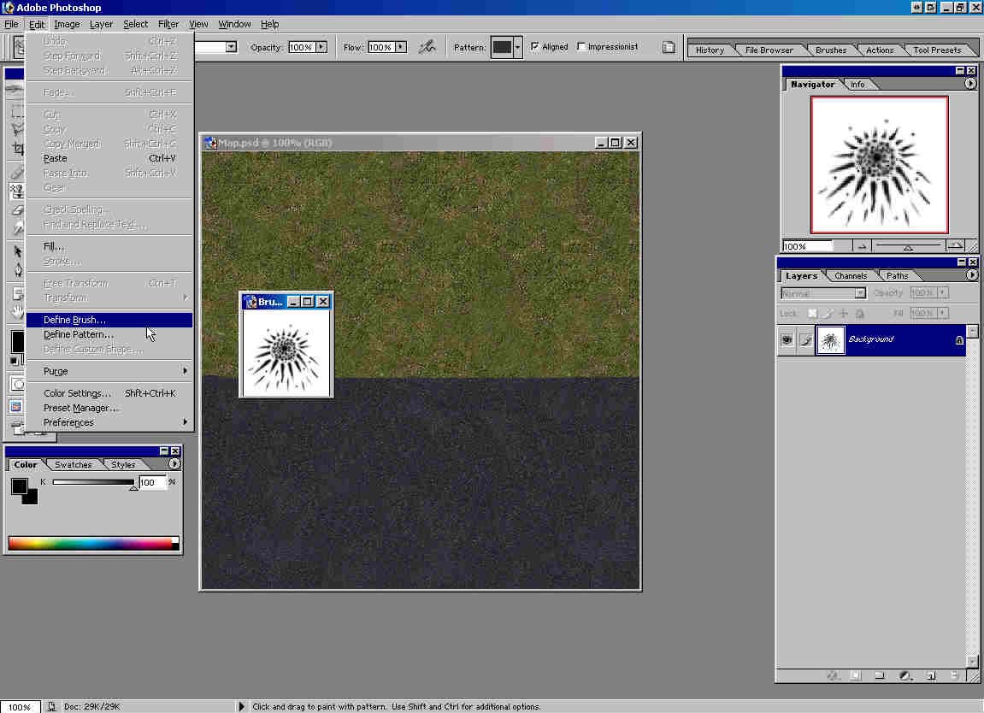
Task: Enable the airbrush option icon
Action: [427, 47]
